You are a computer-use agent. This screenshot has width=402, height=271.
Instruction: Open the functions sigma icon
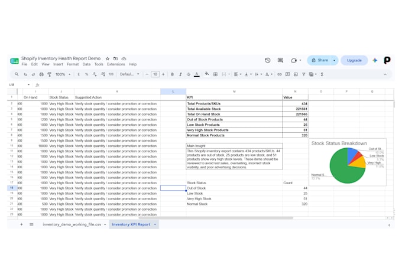click(322, 74)
